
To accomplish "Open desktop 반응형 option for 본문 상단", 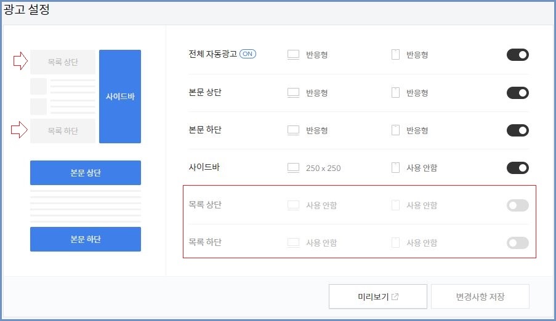I will [x=316, y=93].
